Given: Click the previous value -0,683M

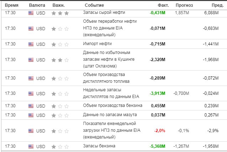Looking at the screenshot, I should (x=211, y=28).
